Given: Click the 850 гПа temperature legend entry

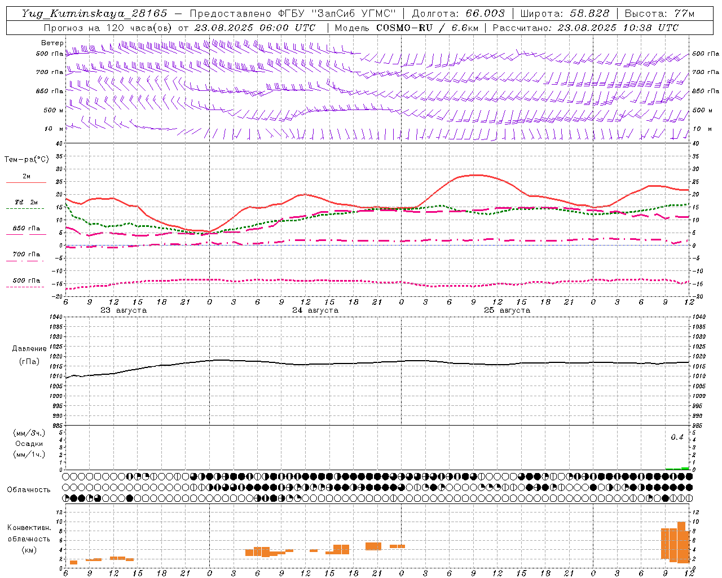Looking at the screenshot, I should 27,229.
